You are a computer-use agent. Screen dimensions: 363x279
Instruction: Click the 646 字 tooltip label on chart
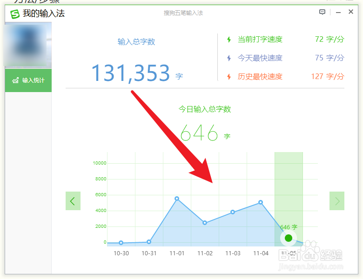289,227
